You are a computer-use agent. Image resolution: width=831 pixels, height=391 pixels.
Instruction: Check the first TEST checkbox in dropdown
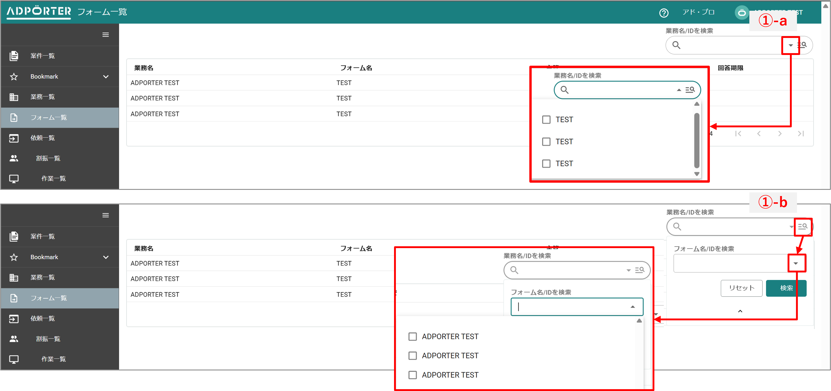(x=546, y=120)
